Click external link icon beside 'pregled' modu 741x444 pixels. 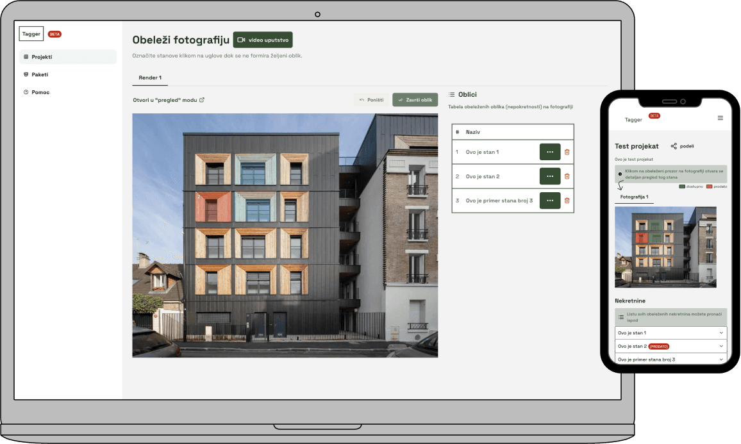pyautogui.click(x=202, y=100)
